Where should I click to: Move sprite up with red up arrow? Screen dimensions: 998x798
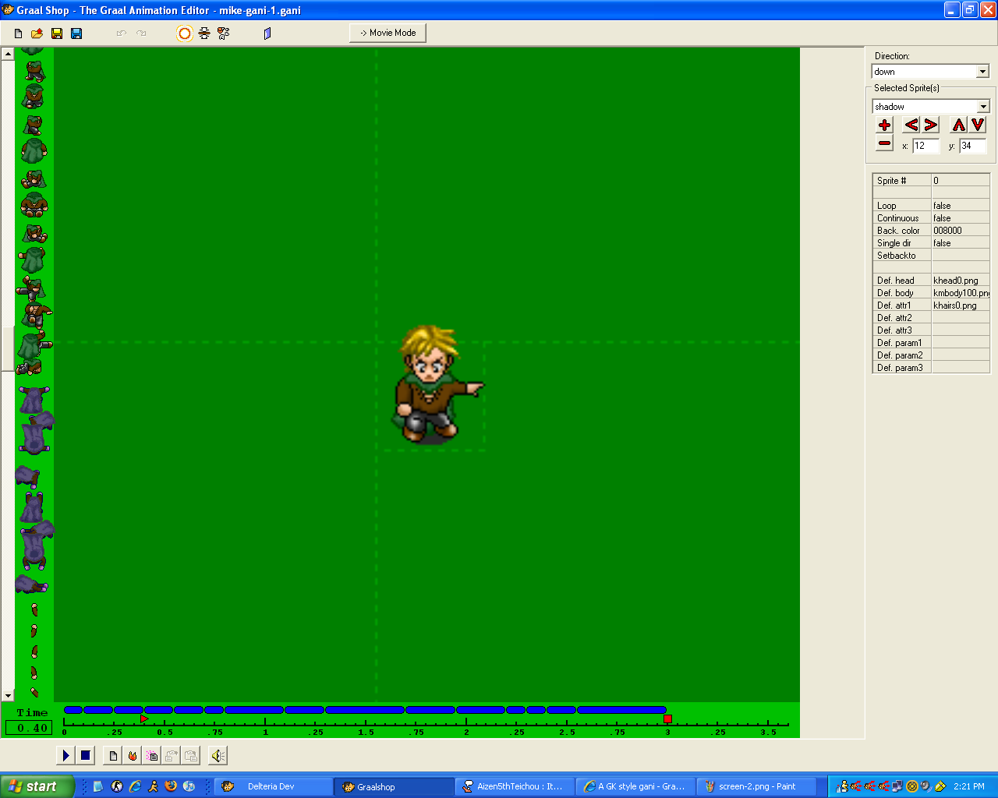pyautogui.click(x=959, y=125)
